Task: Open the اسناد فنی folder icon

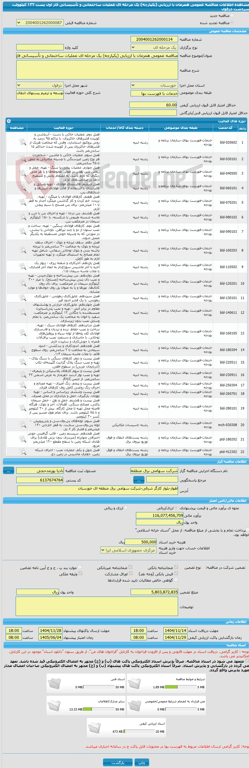Action: click(54, 683)
